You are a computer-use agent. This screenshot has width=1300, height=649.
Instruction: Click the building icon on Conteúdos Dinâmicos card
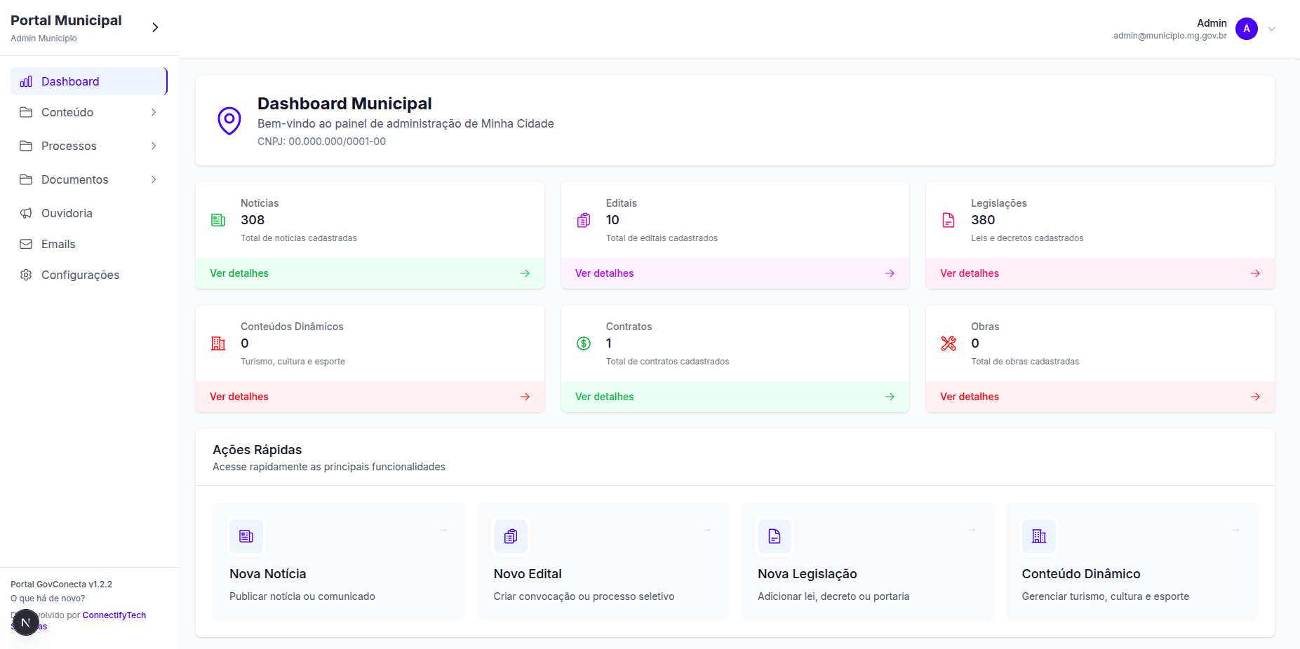217,343
